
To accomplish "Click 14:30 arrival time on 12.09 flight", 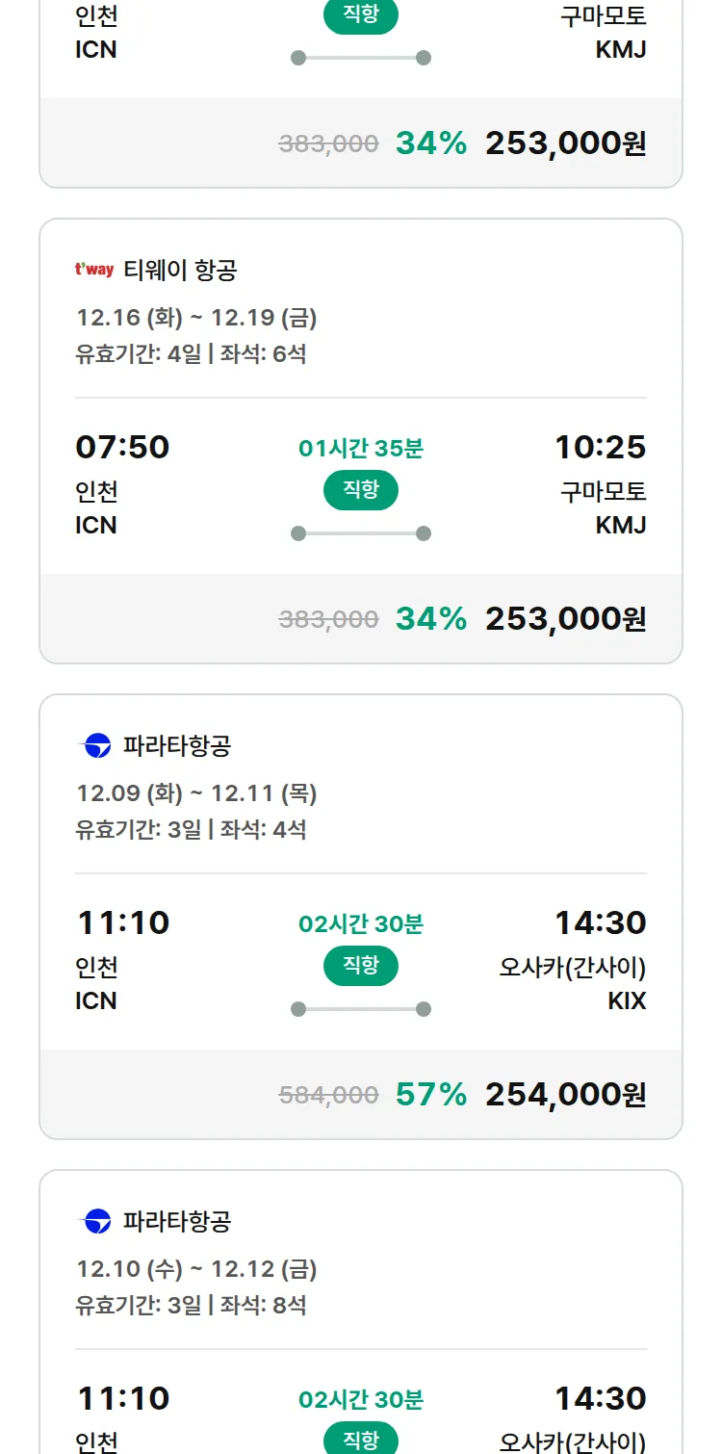I will 600,923.
